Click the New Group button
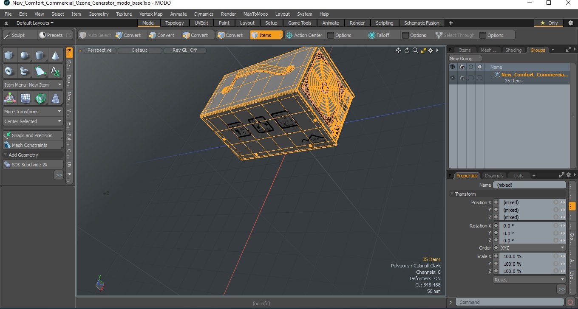Screen dimensions: 578x309 [x=465, y=59]
